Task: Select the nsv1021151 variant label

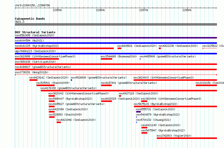Action: [210, 83]
